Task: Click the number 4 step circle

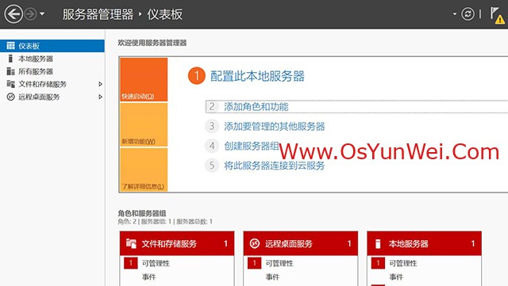Action: pyautogui.click(x=212, y=146)
